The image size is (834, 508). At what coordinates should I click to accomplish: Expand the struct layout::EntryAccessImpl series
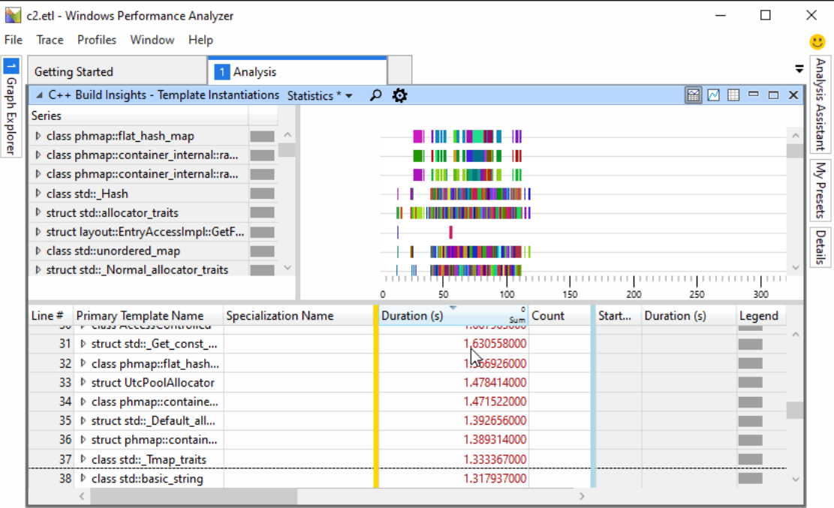pyautogui.click(x=38, y=232)
